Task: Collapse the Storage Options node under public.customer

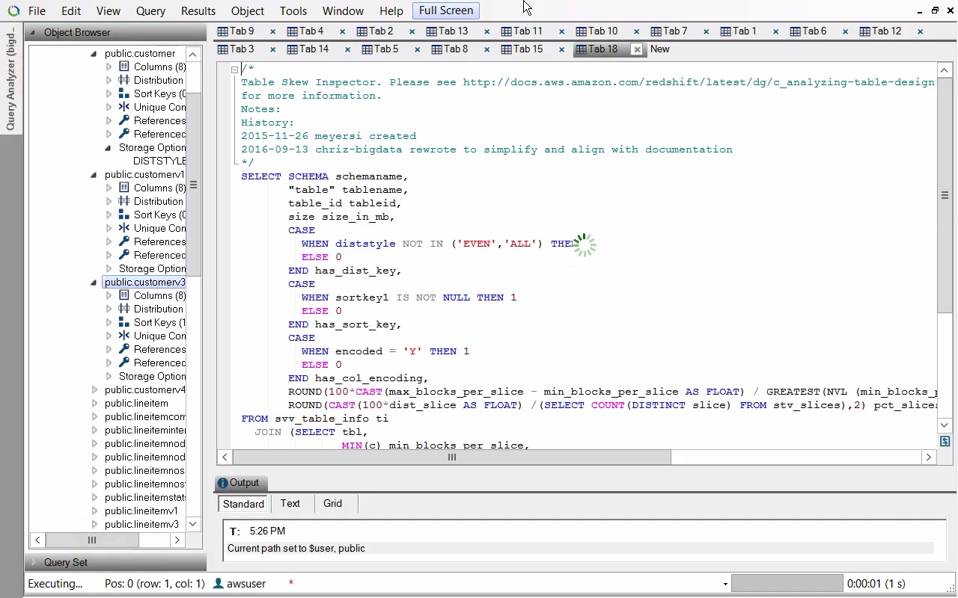Action: (x=109, y=148)
